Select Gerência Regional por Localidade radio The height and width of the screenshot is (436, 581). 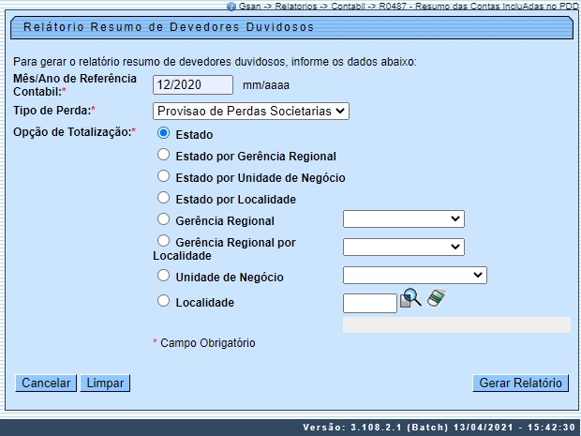tap(163, 241)
